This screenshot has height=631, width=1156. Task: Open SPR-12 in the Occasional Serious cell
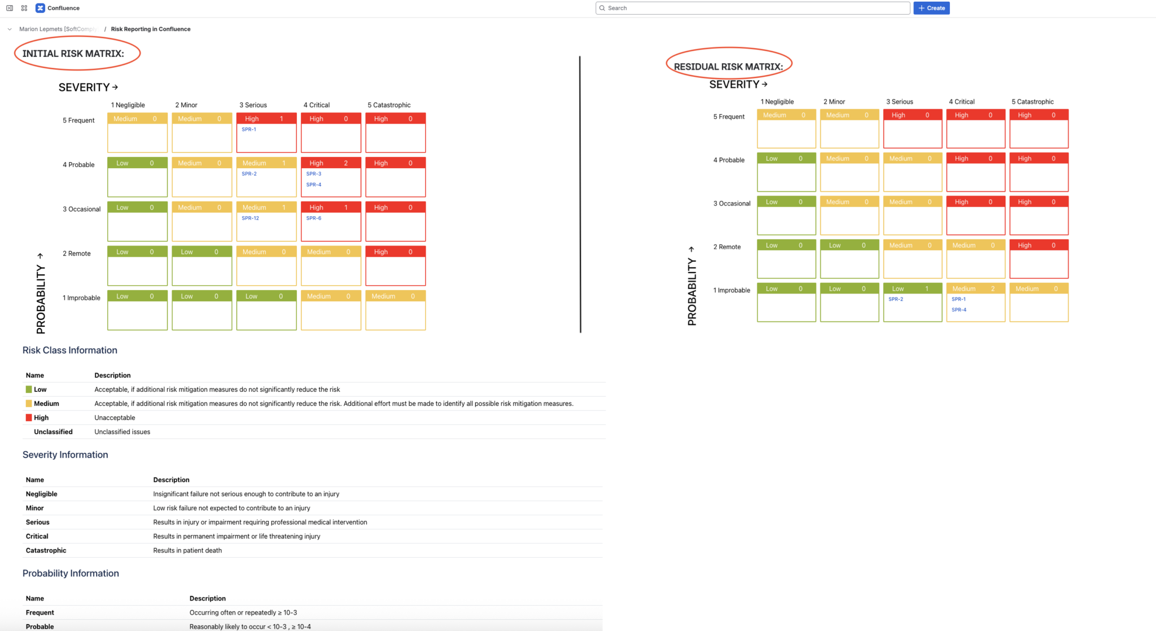pos(250,218)
